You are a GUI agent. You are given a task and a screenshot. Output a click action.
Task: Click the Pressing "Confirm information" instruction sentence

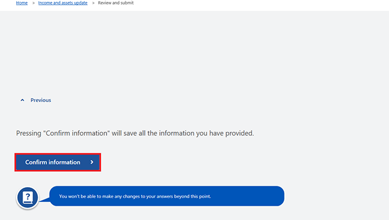135,133
